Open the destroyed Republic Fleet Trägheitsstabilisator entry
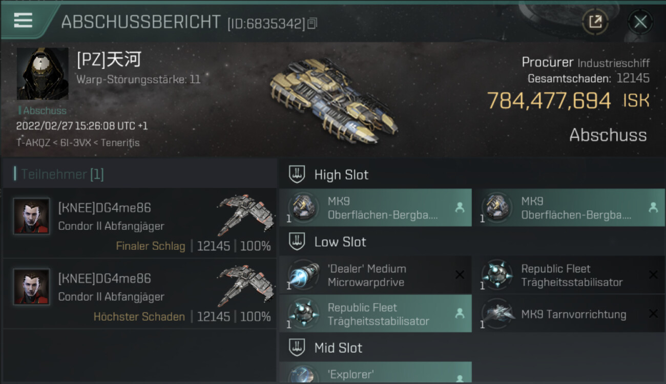 tap(569, 275)
